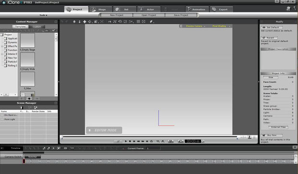Open the Preview Camera dropdown
The width and height of the screenshot is (298, 174).
[195, 26]
